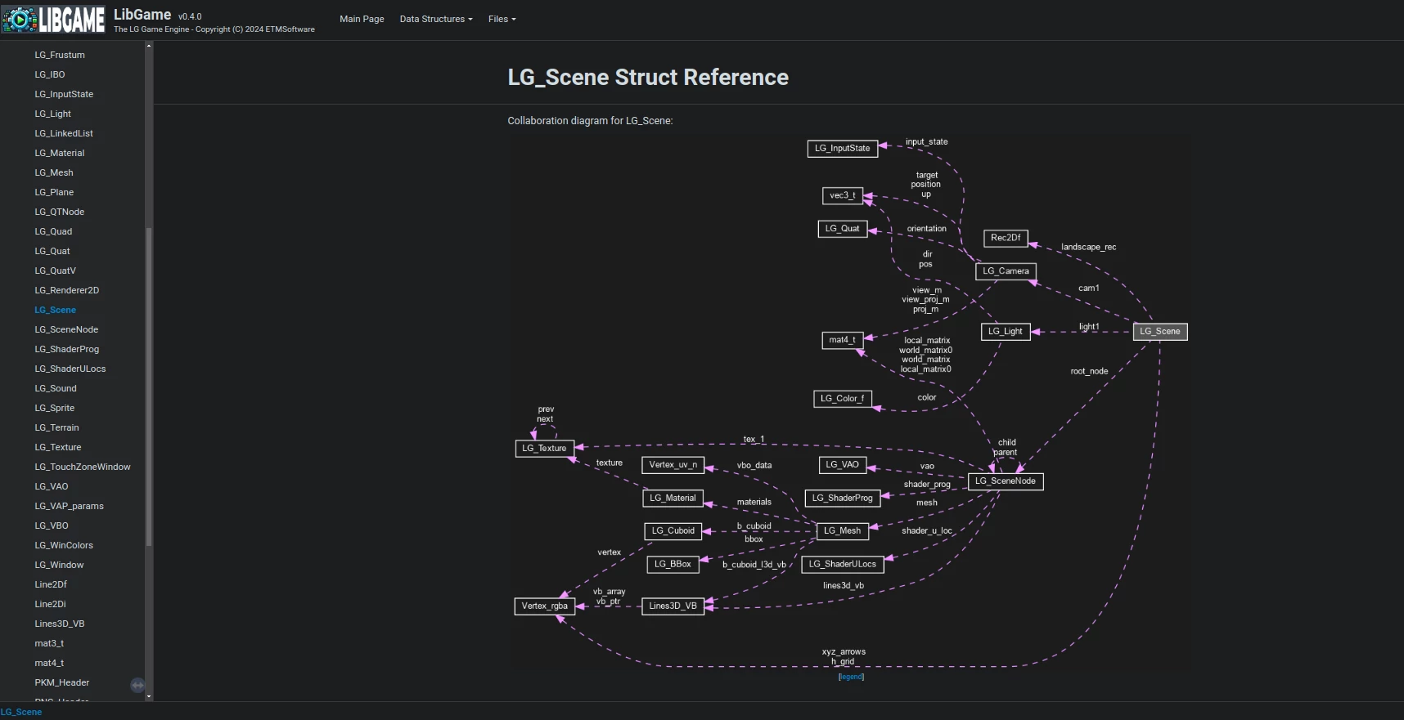Open the LG_Texture diagram node
This screenshot has height=720, width=1404.
544,449
